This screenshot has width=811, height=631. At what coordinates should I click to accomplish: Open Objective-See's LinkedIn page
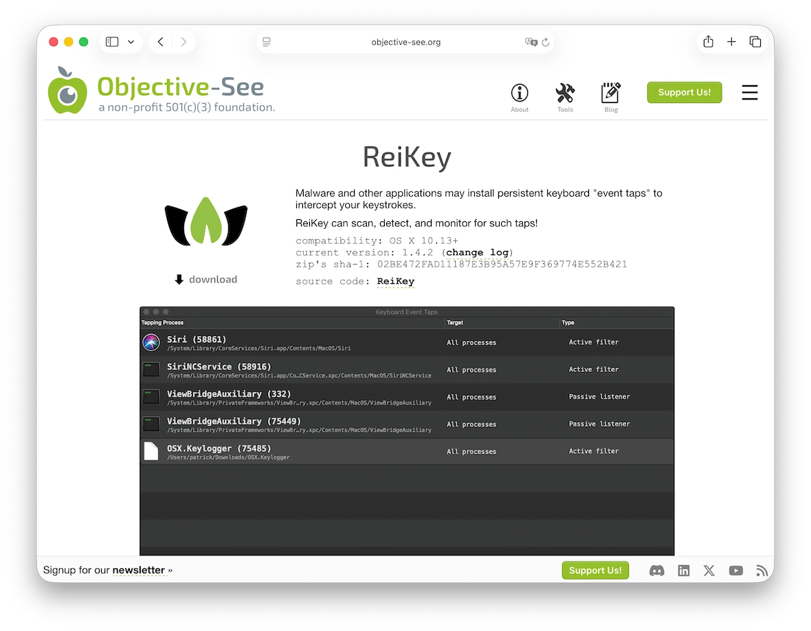click(683, 570)
